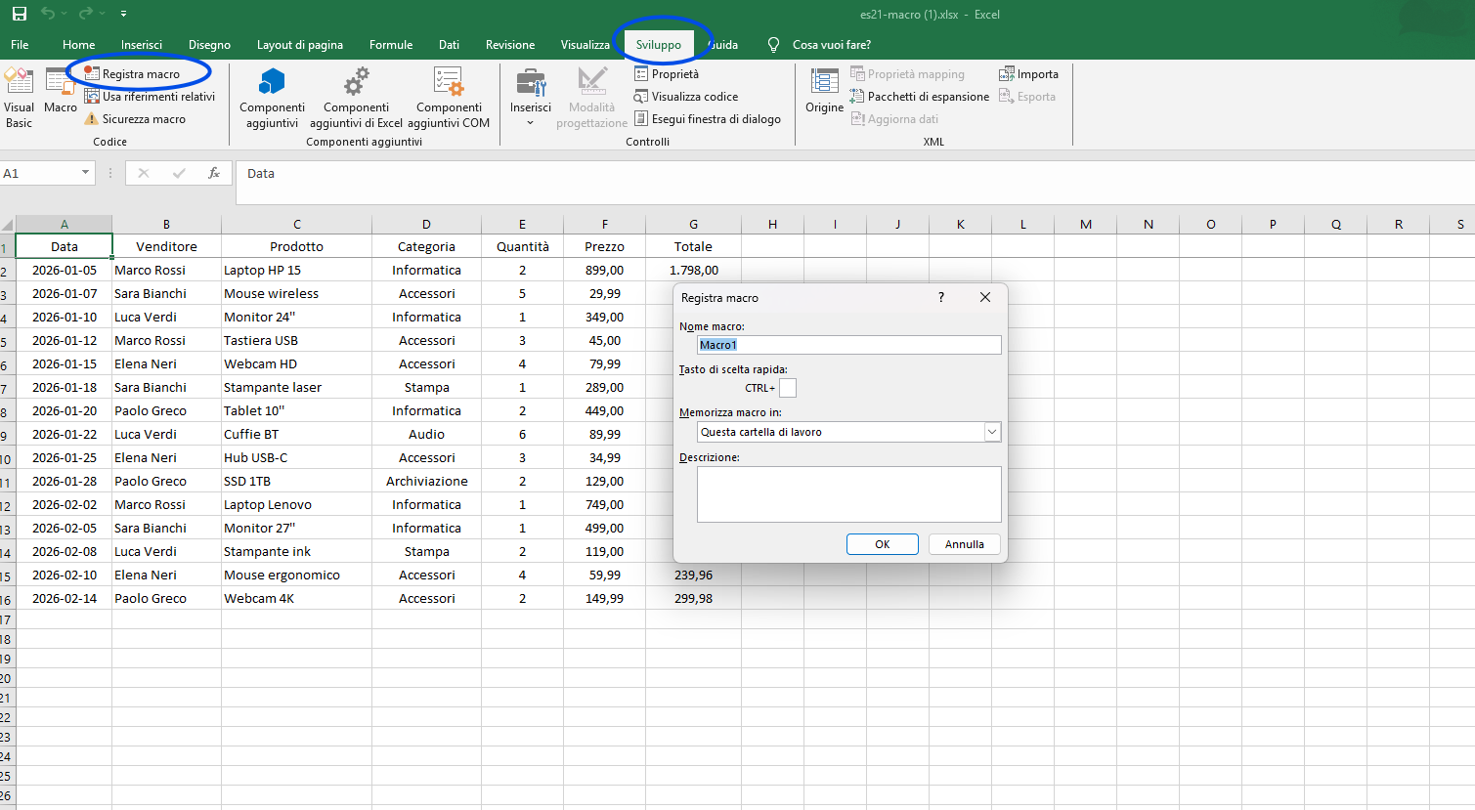Click Registra macro in the ribbon
Viewport: 1475px width, 810px height.
pos(132,74)
